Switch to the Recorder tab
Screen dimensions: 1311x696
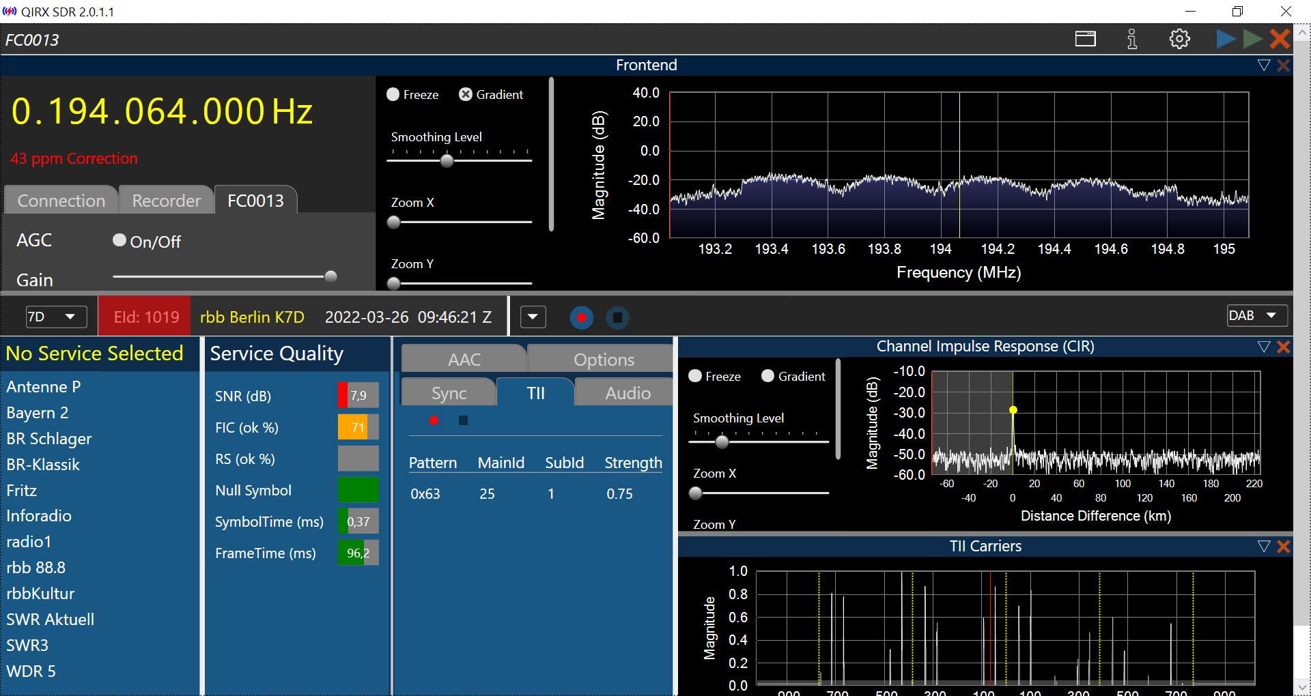click(166, 201)
